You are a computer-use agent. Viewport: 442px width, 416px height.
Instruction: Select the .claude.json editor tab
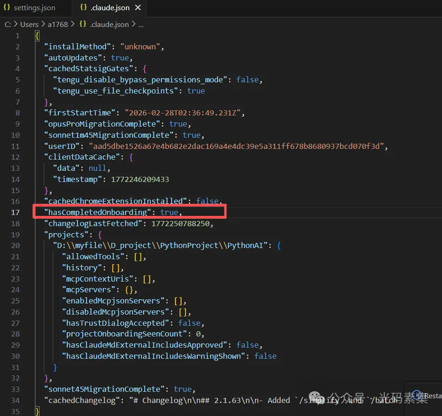[109, 8]
